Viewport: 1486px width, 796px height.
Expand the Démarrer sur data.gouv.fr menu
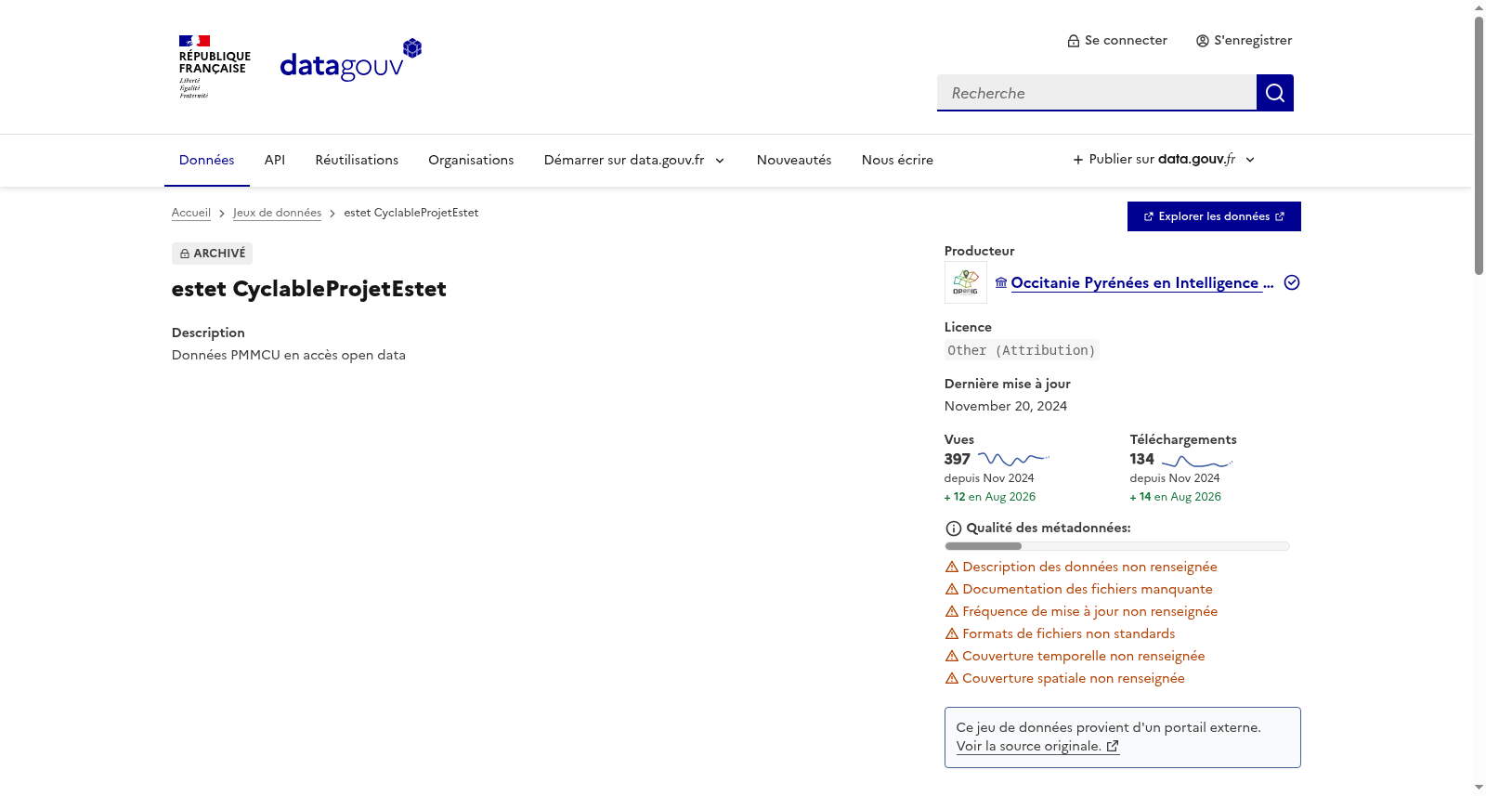(x=634, y=160)
